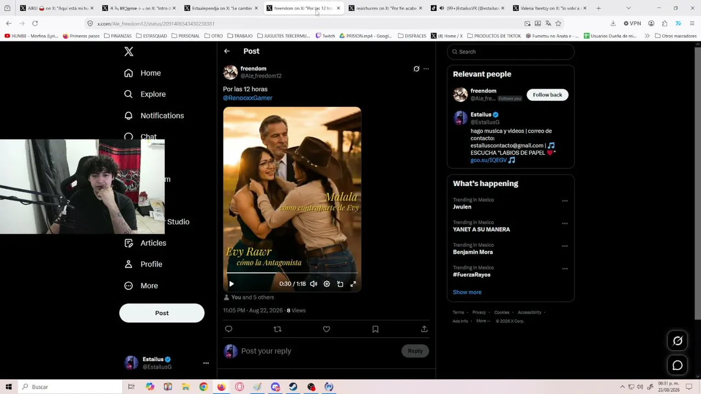Viewport: 701px width, 394px height.
Task: Show more bookmarks chevron
Action: [x=647, y=36]
